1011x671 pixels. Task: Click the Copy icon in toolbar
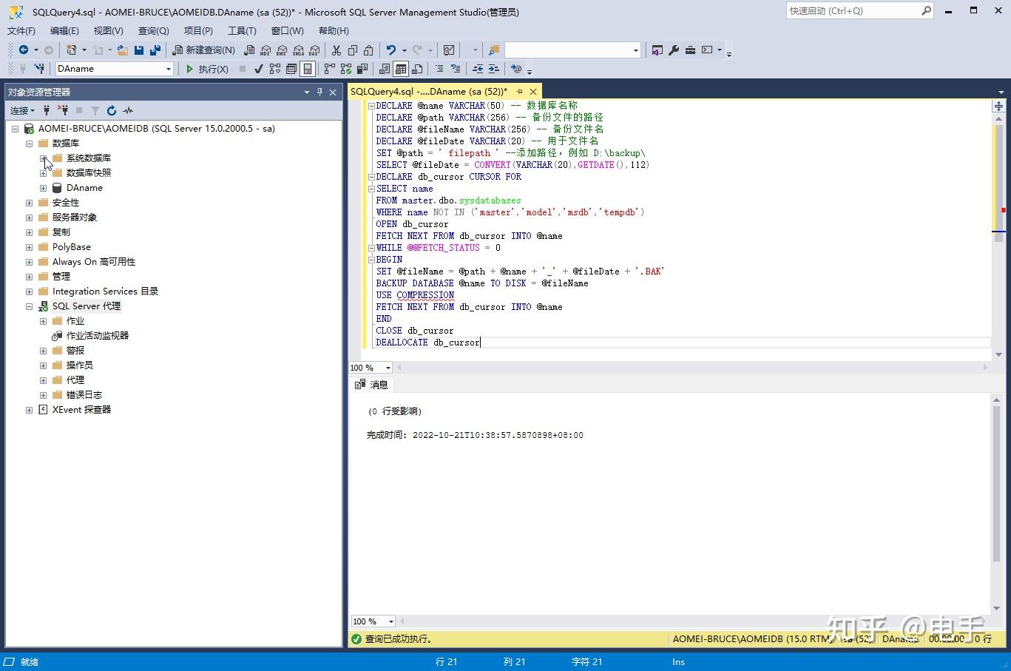click(x=353, y=50)
